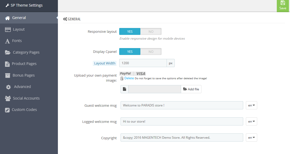Open language dropdown for Logged welcome msg
The image size is (290, 154).
click(x=251, y=122)
